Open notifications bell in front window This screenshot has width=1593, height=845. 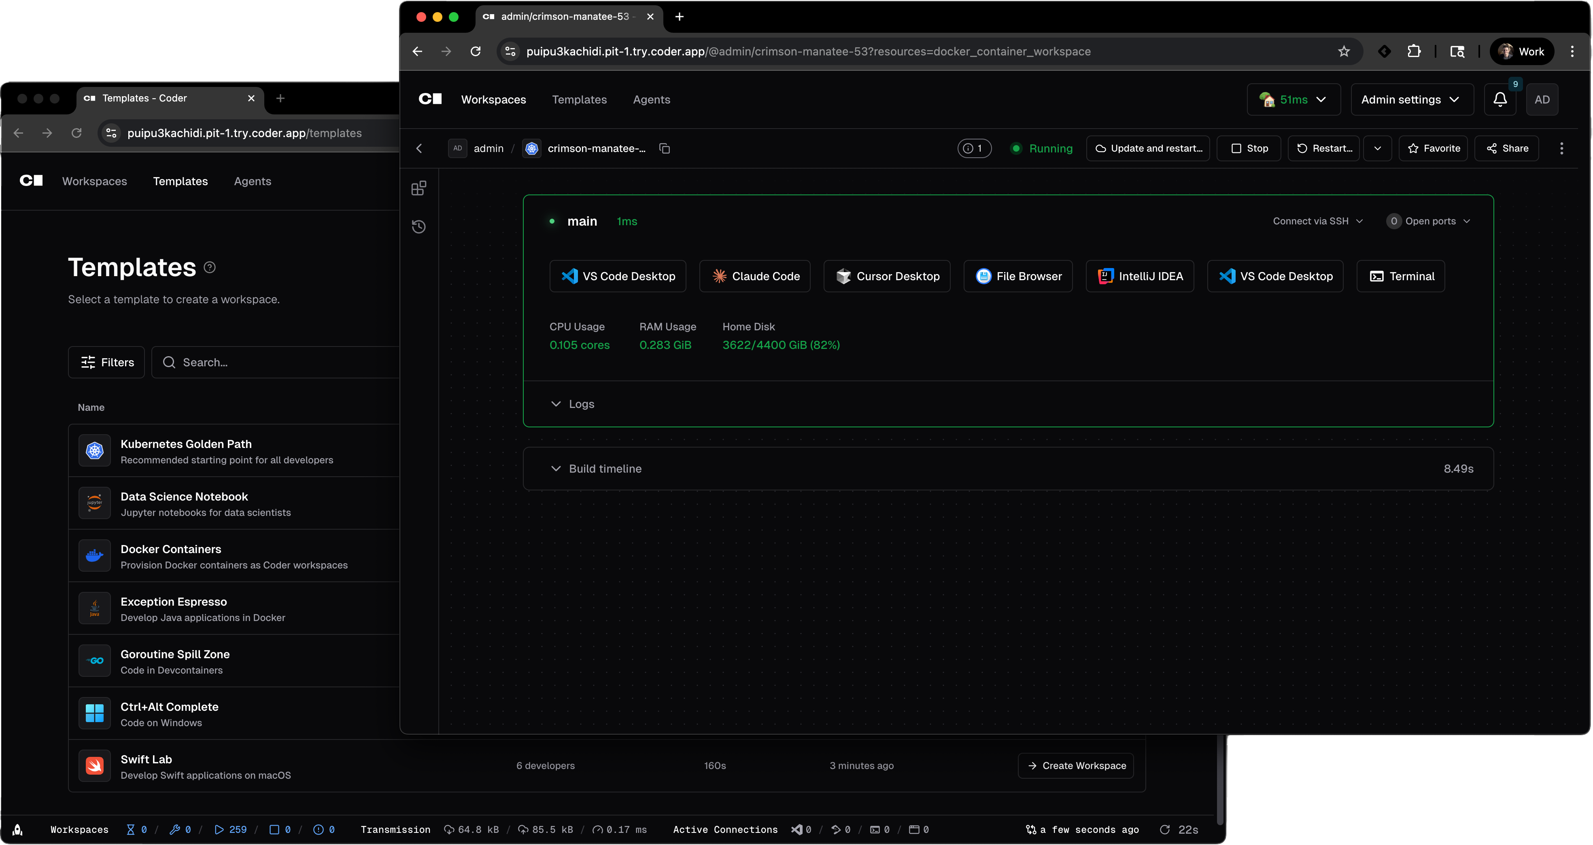[x=1500, y=99]
